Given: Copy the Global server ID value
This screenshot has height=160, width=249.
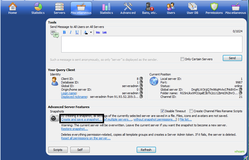Looking at the screenshot, I should (x=241, y=90).
